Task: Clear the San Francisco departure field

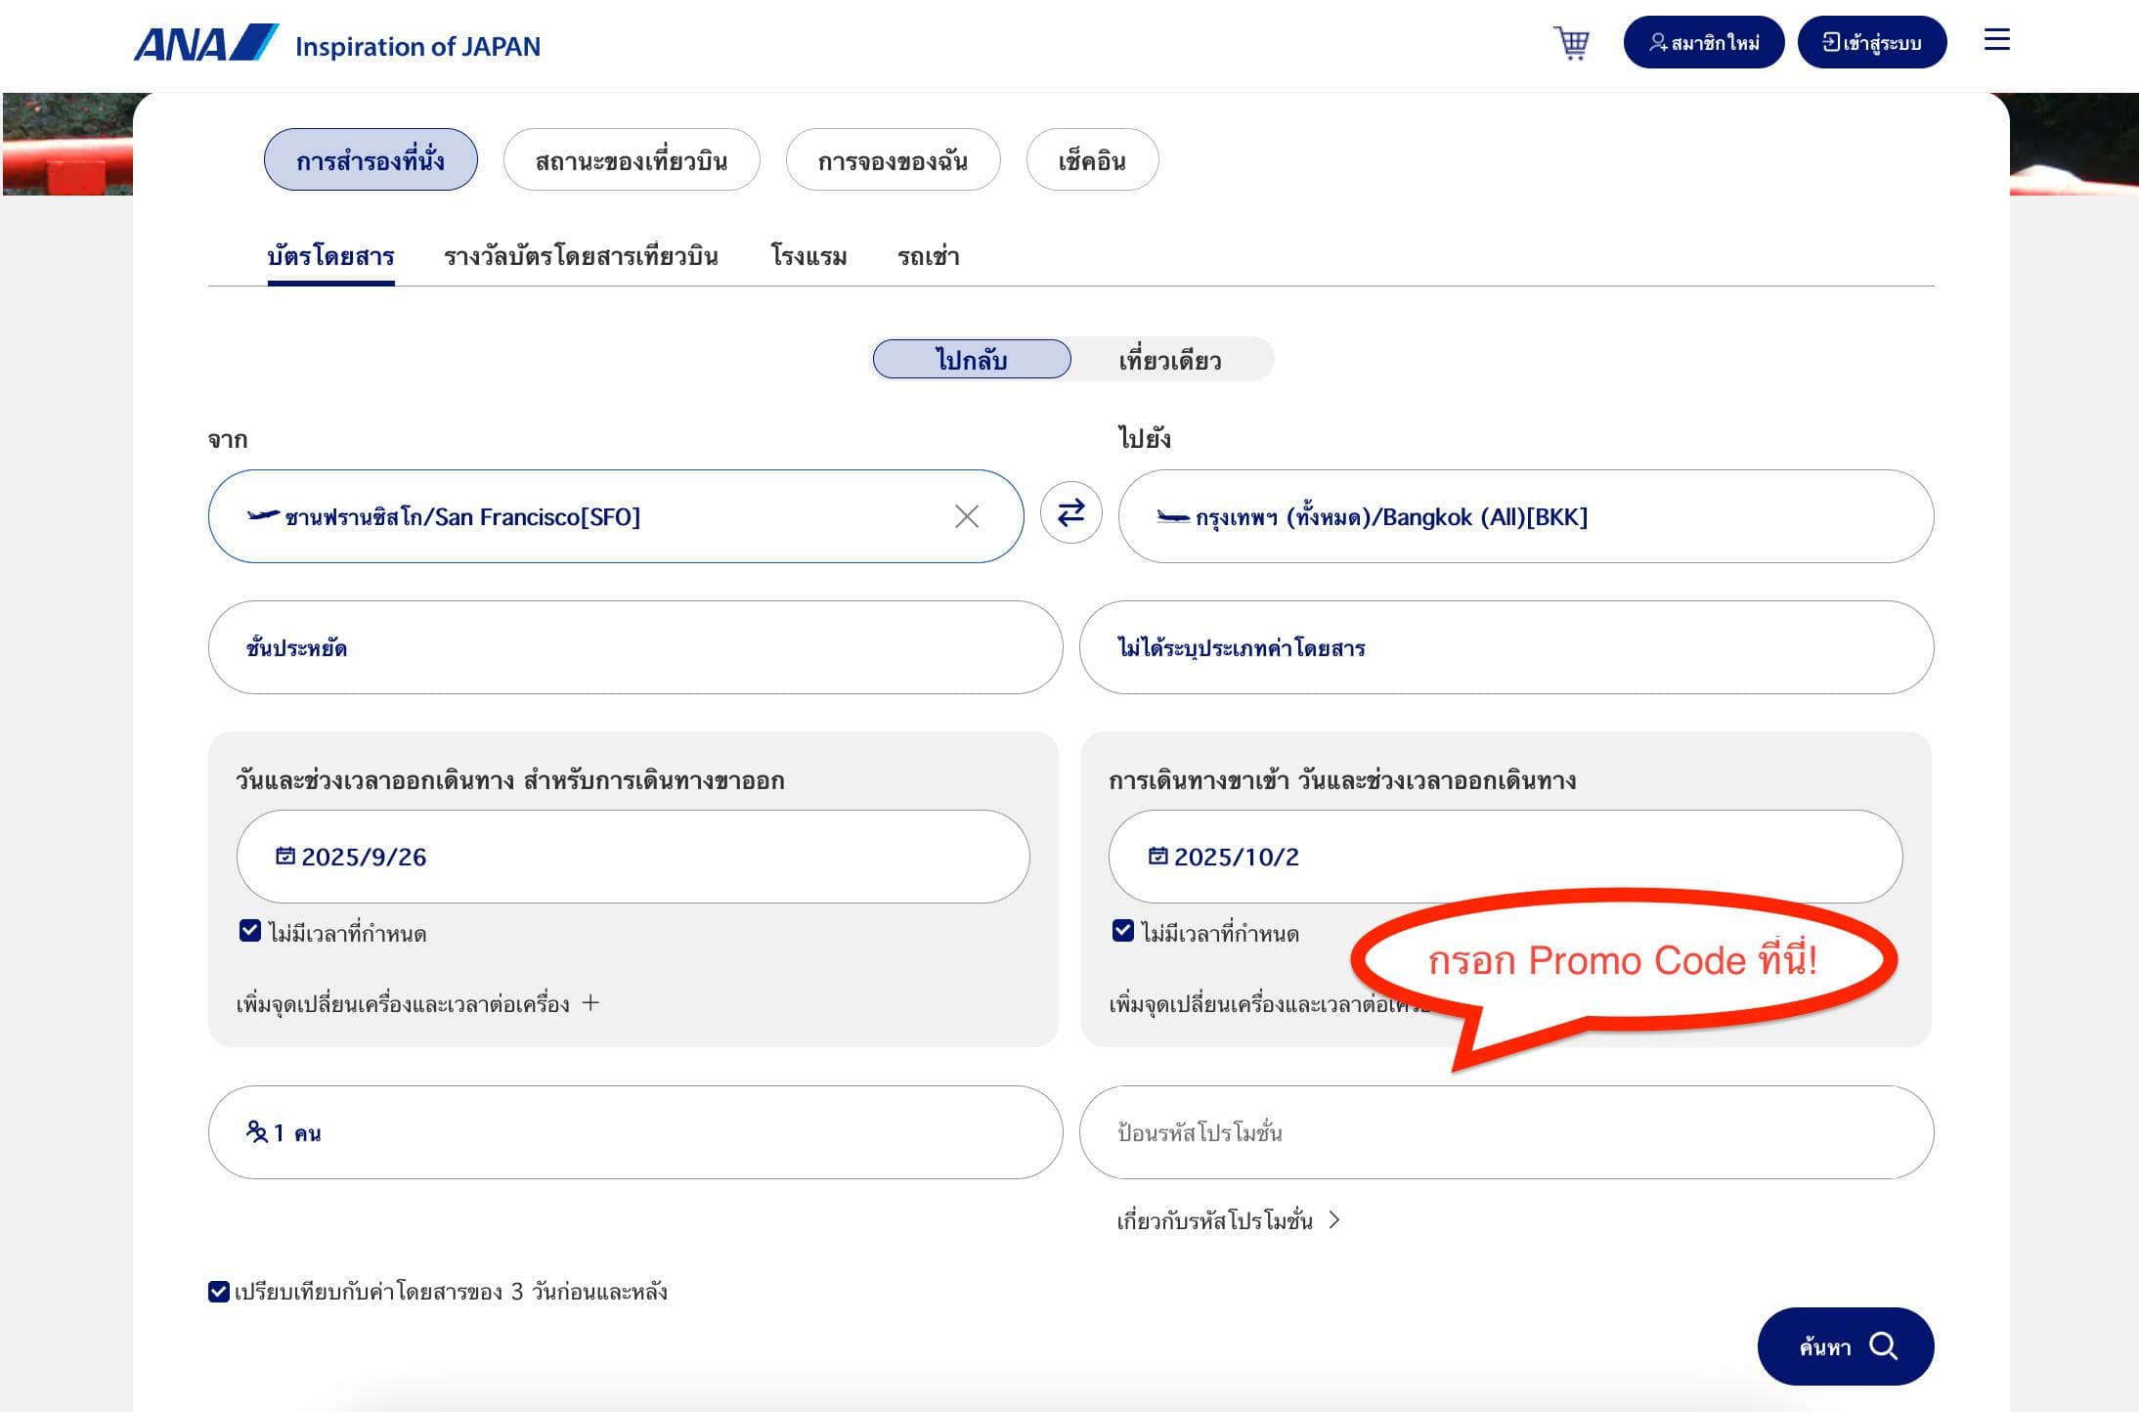Action: coord(966,516)
